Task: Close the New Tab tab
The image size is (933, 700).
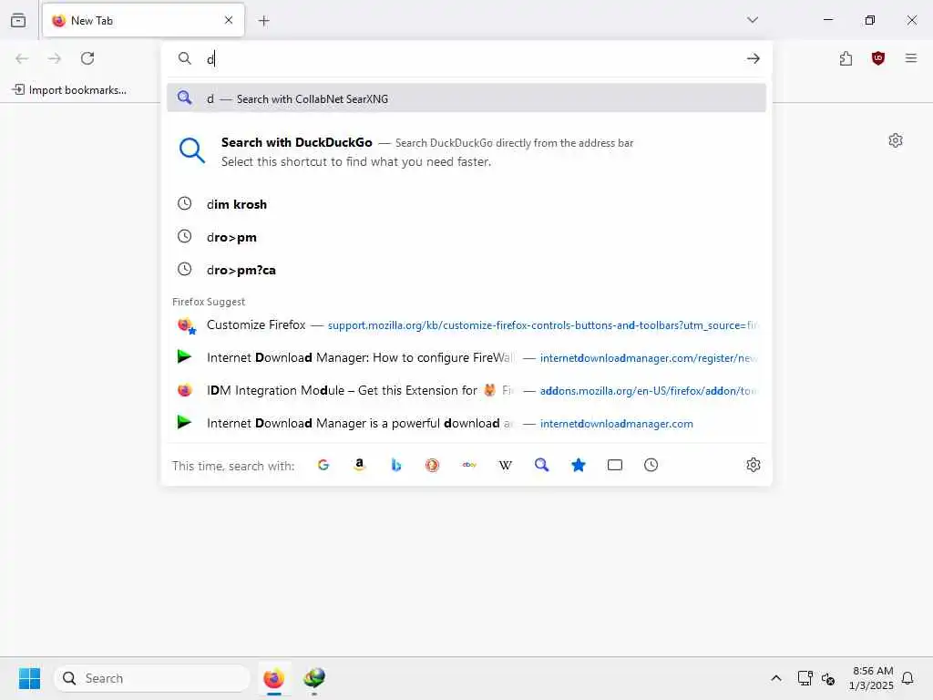Action: (229, 20)
